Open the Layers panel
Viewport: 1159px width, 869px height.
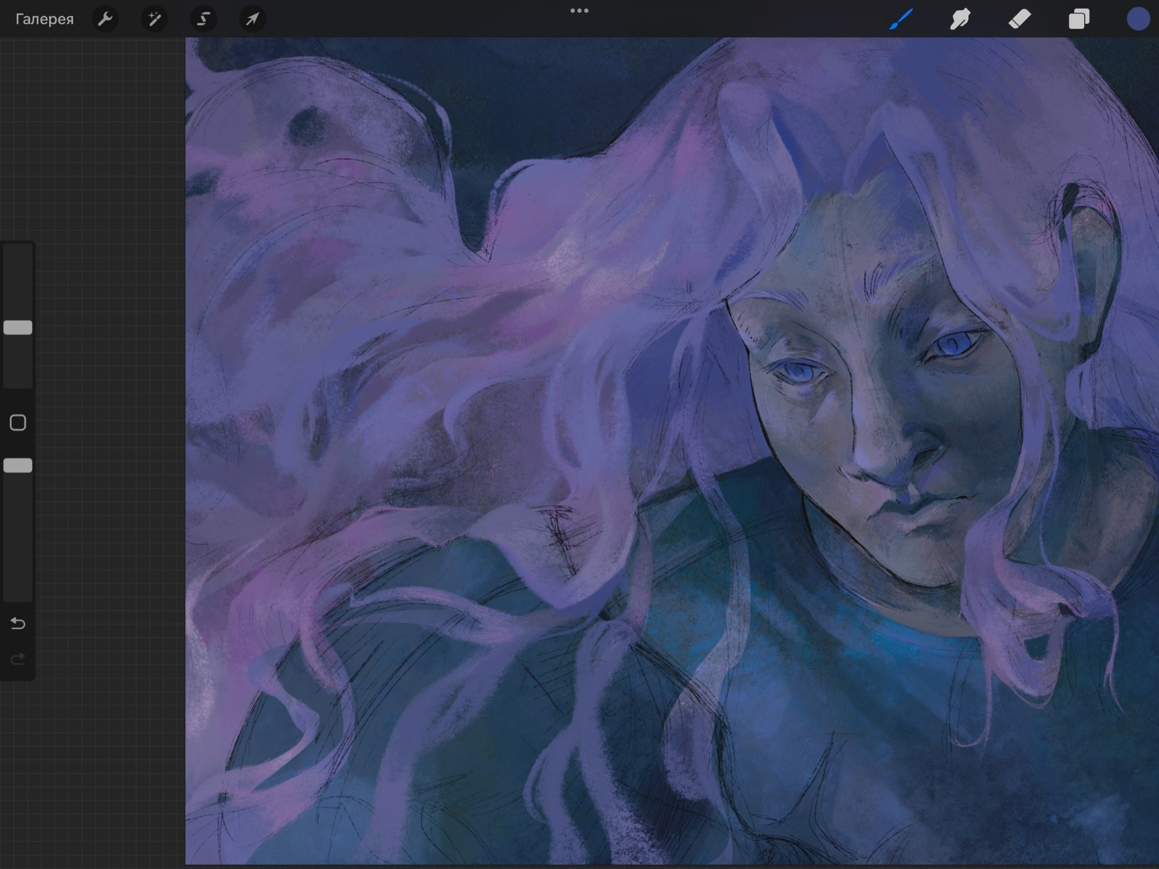coord(1079,19)
